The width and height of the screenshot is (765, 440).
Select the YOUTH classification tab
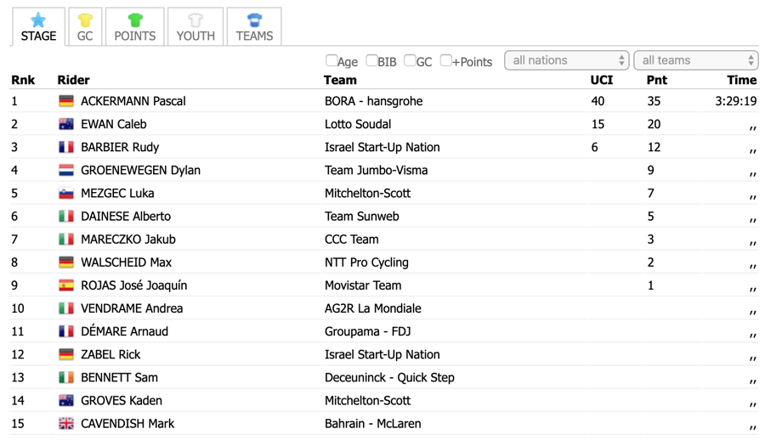point(195,27)
